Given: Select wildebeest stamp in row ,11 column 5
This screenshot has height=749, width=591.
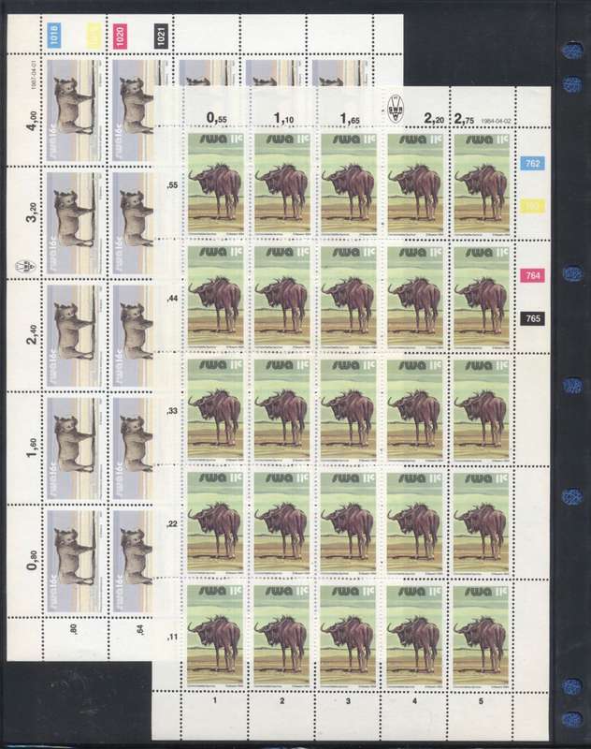Looking at the screenshot, I should [482, 637].
